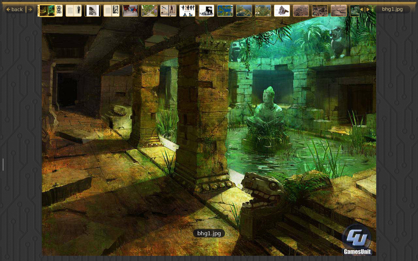Select the highlighted jungle temple thumbnail
Viewport: 418px width, 261px height.
(x=47, y=11)
